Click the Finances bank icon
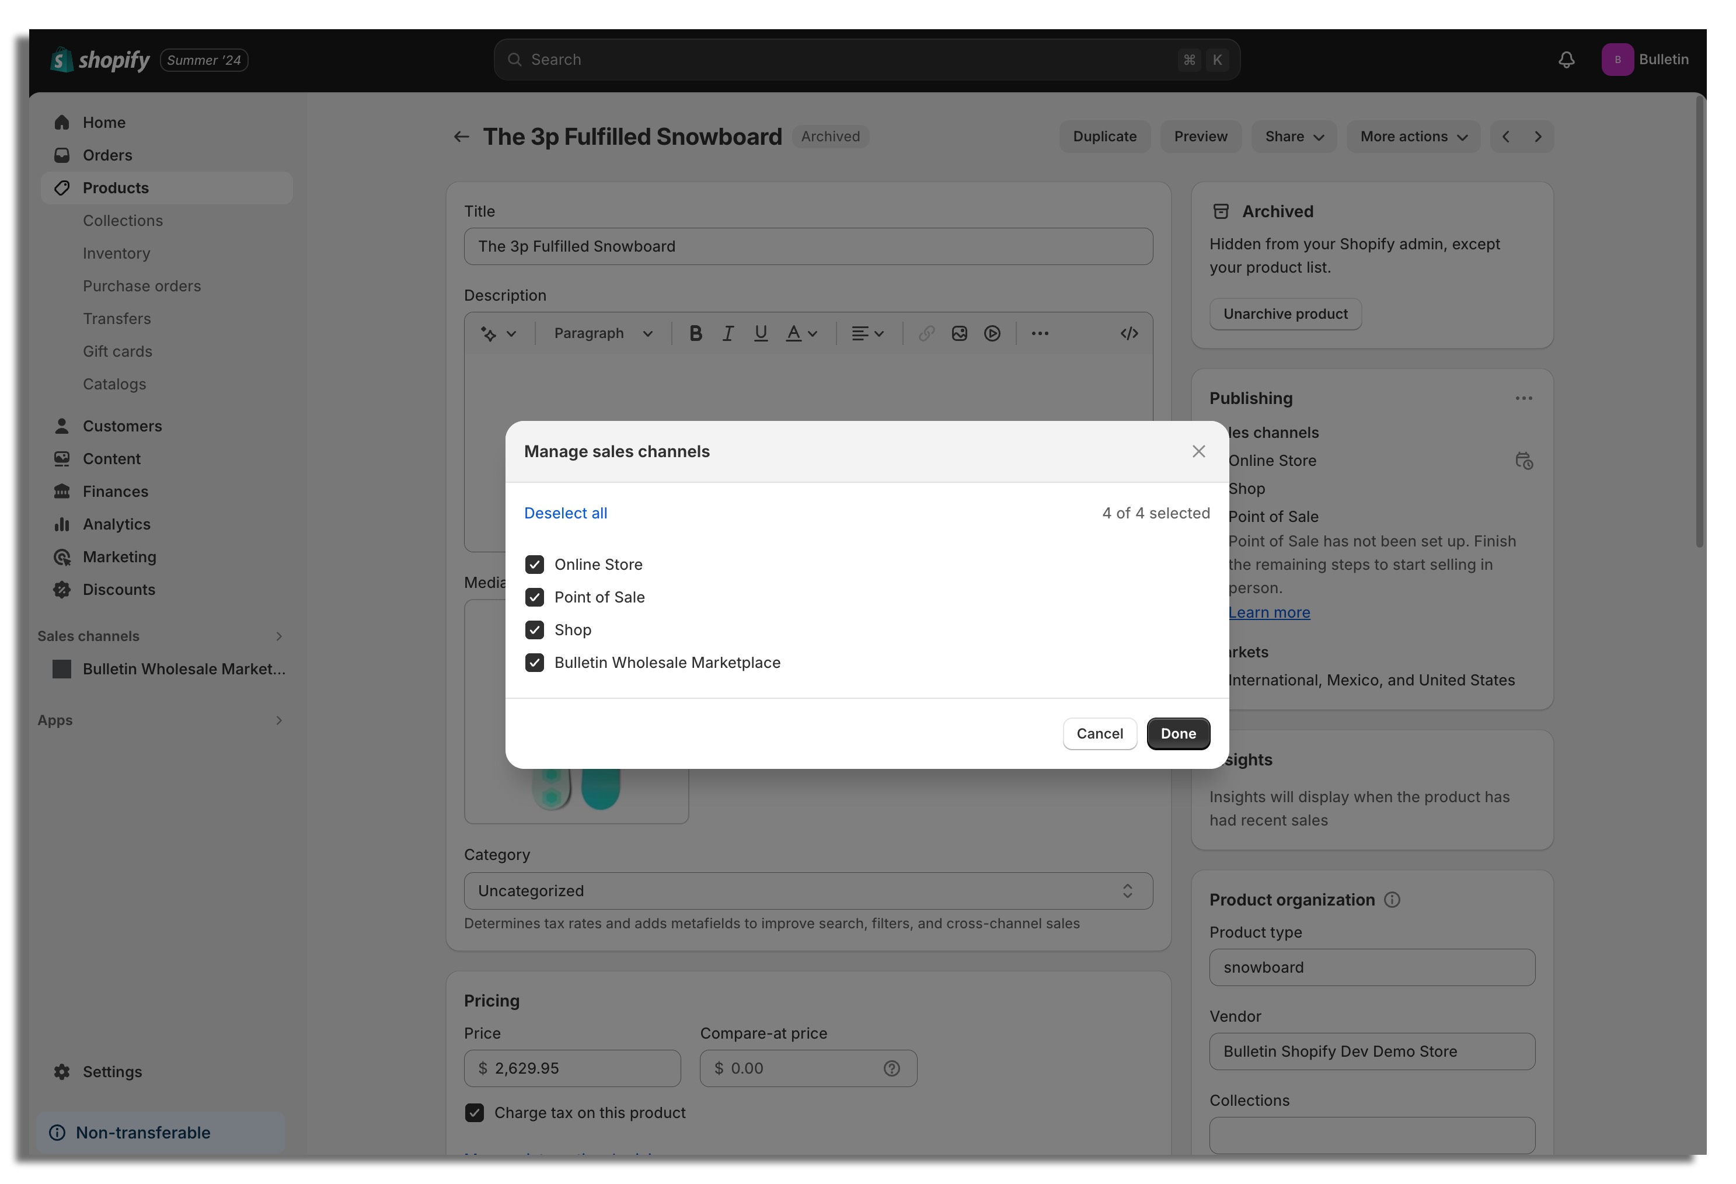 pos(62,492)
